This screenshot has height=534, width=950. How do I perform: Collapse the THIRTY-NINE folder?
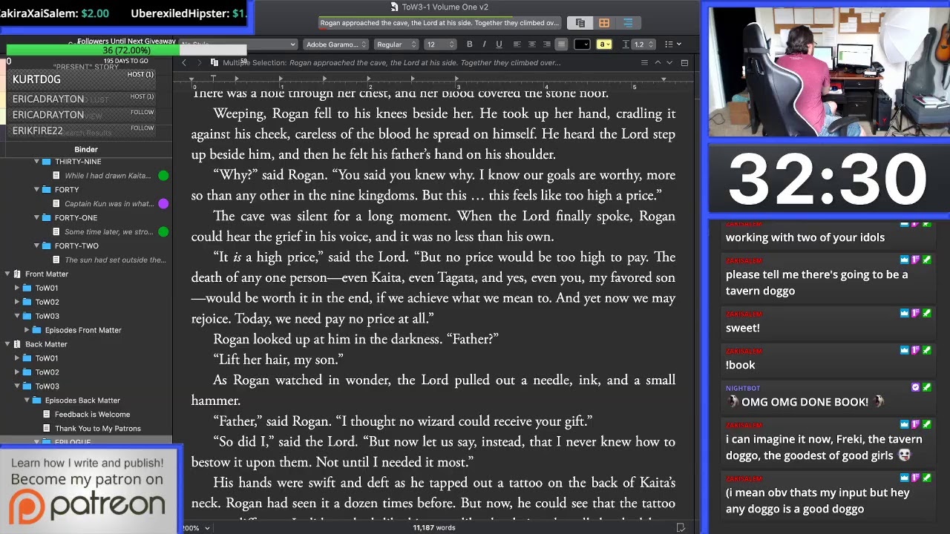pyautogui.click(x=36, y=162)
